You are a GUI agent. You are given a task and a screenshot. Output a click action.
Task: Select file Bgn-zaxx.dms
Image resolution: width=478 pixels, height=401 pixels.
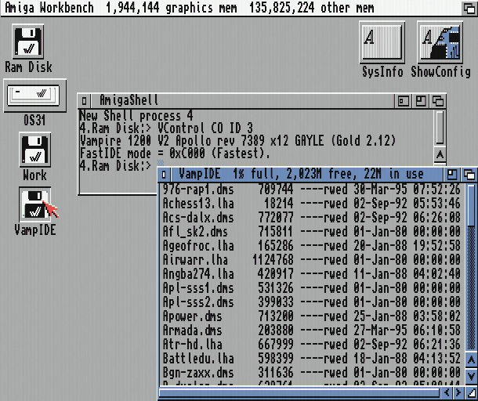pyautogui.click(x=311, y=373)
